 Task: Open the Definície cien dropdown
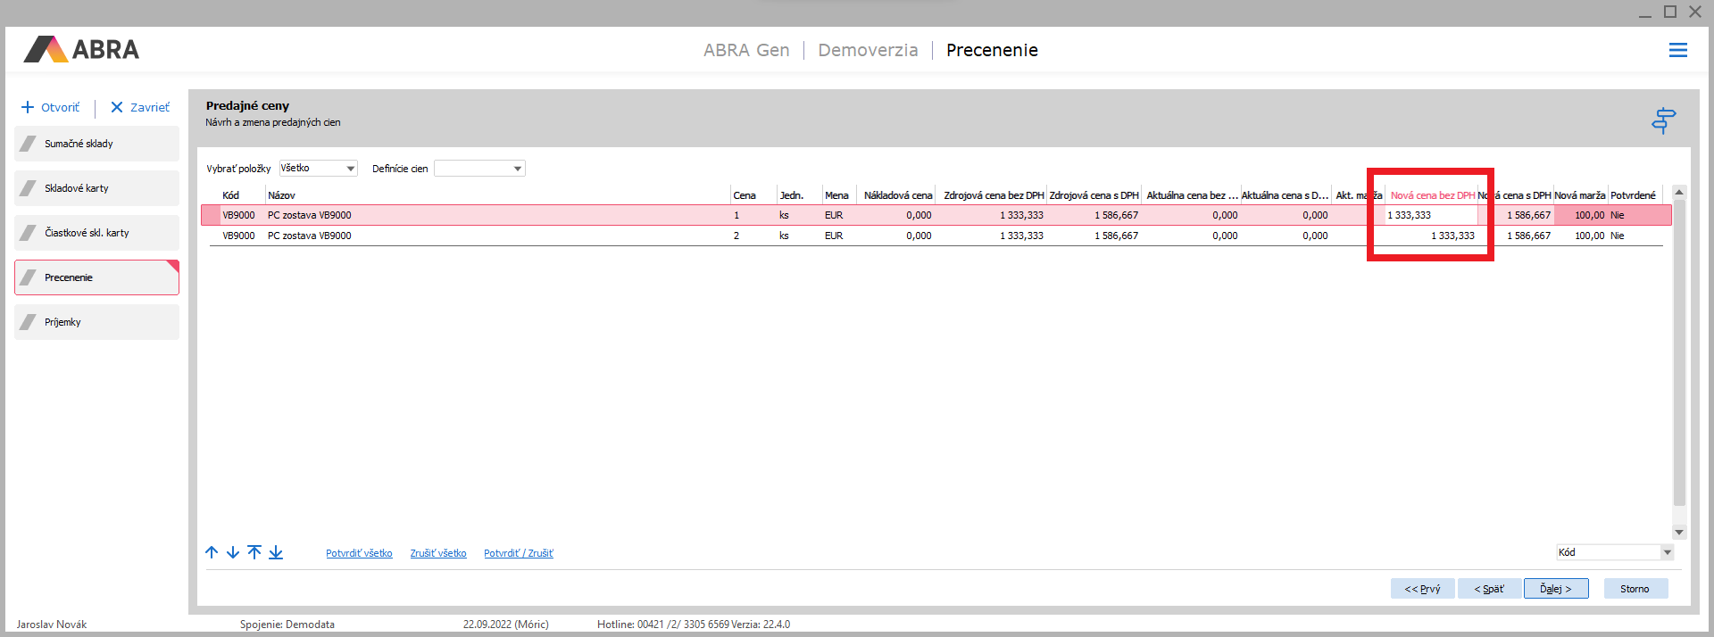tap(517, 169)
